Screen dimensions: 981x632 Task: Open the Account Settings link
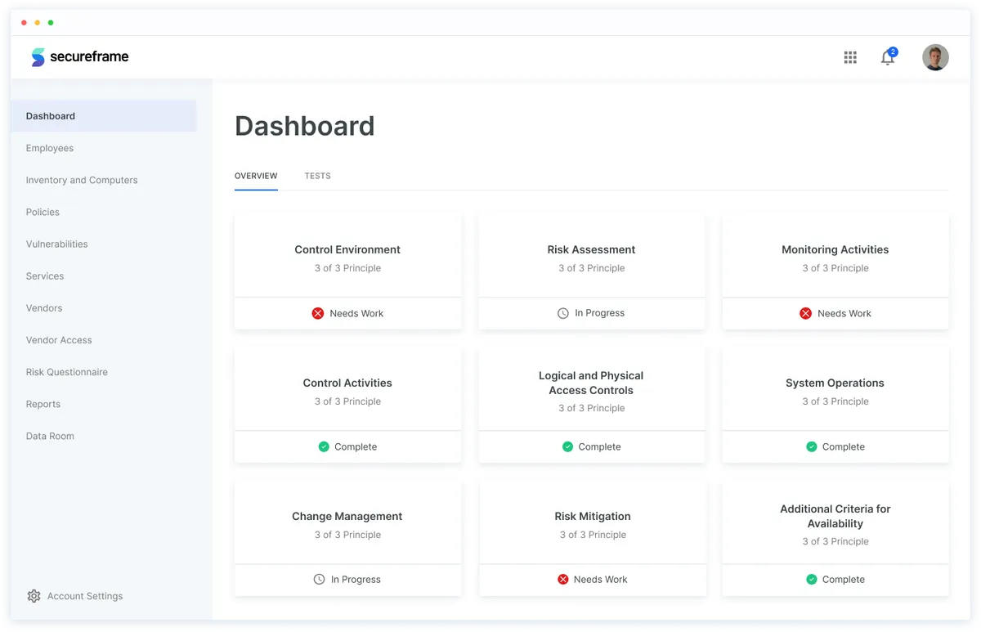(x=85, y=596)
